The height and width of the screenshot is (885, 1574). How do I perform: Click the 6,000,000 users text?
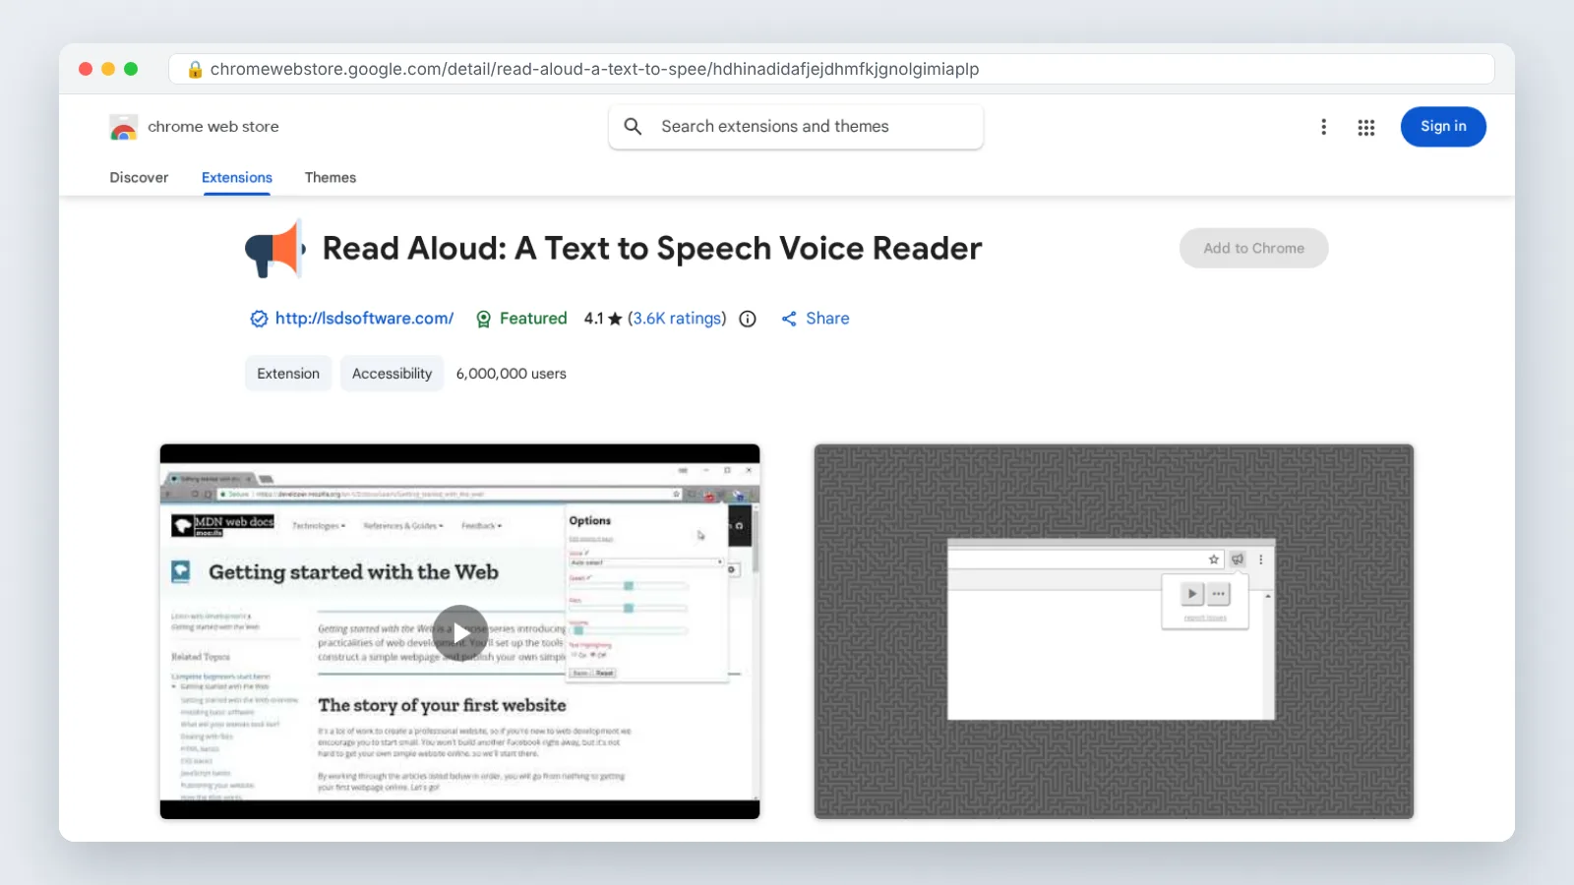tap(512, 374)
